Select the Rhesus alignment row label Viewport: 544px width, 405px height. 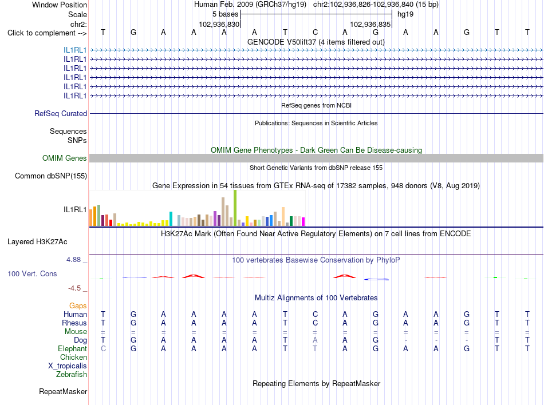pyautogui.click(x=74, y=323)
